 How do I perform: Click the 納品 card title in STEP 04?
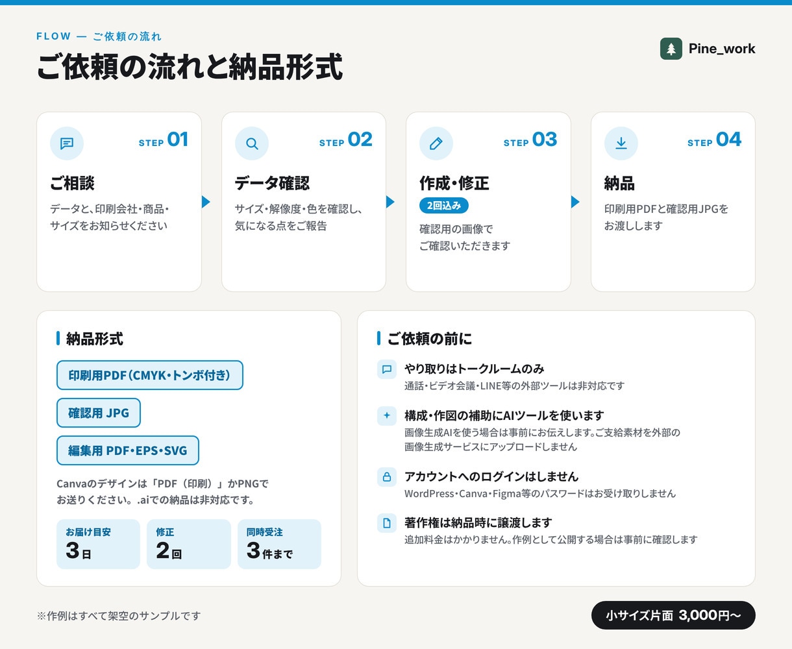pos(619,183)
